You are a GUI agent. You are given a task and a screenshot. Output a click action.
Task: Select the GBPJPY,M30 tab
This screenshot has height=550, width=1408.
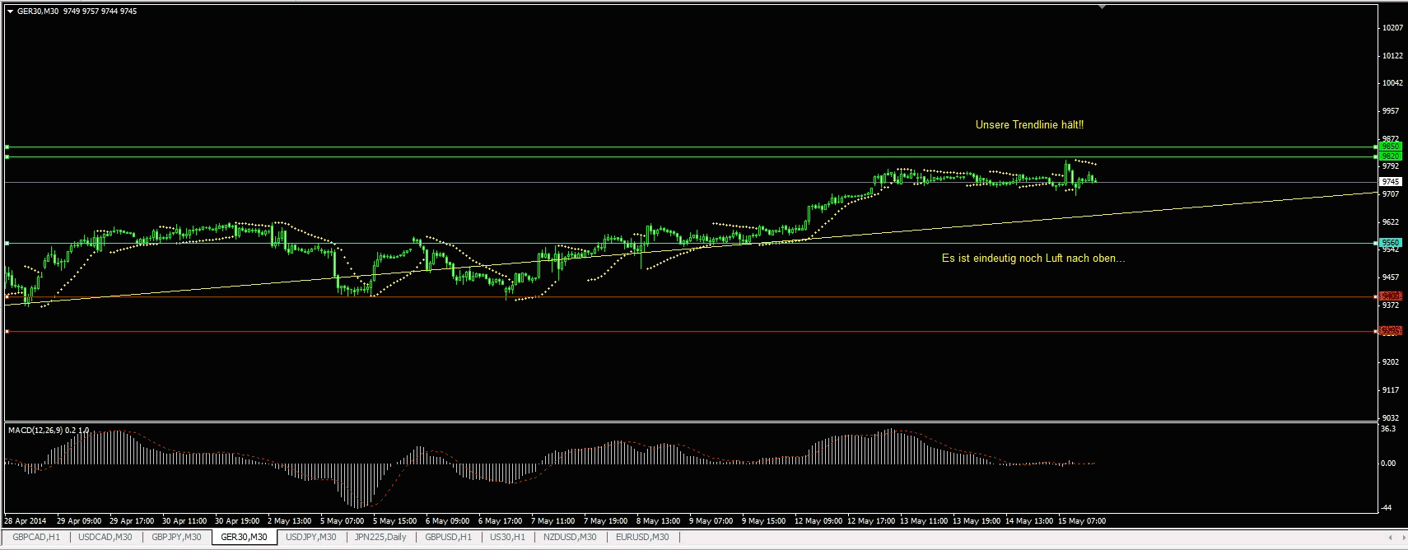tap(176, 537)
